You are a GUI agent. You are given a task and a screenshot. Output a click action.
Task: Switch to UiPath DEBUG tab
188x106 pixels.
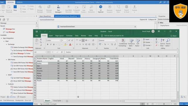coord(20,2)
